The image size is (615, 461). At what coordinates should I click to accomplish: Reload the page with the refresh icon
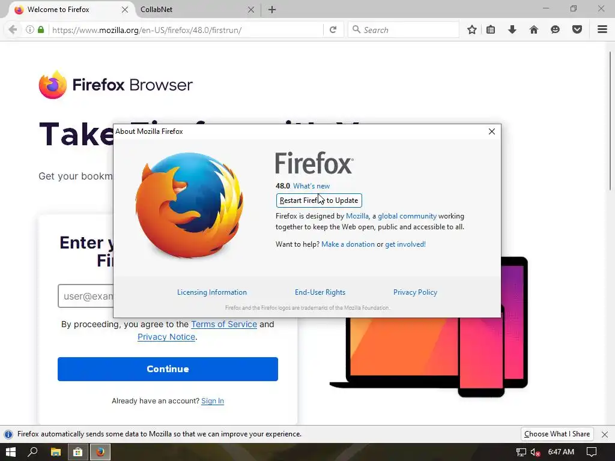pos(333,30)
